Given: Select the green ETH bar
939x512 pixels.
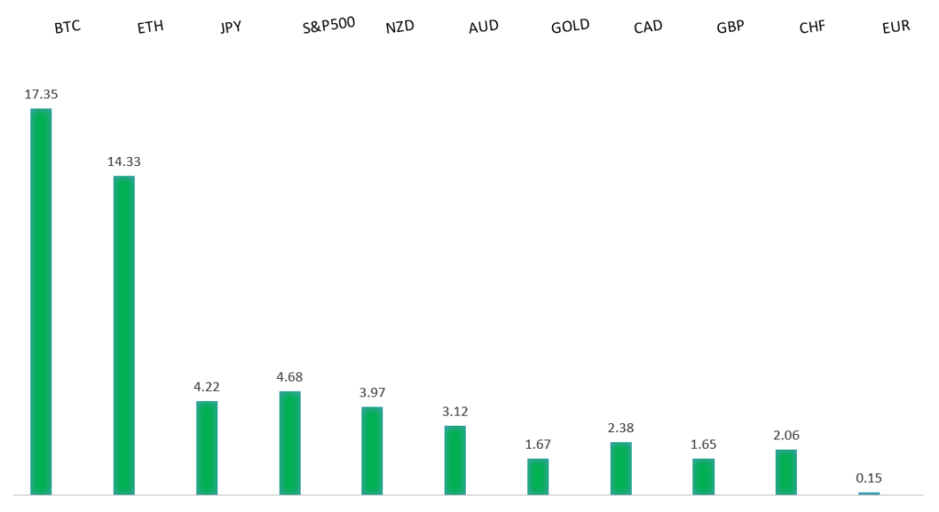Looking at the screenshot, I should point(124,335).
